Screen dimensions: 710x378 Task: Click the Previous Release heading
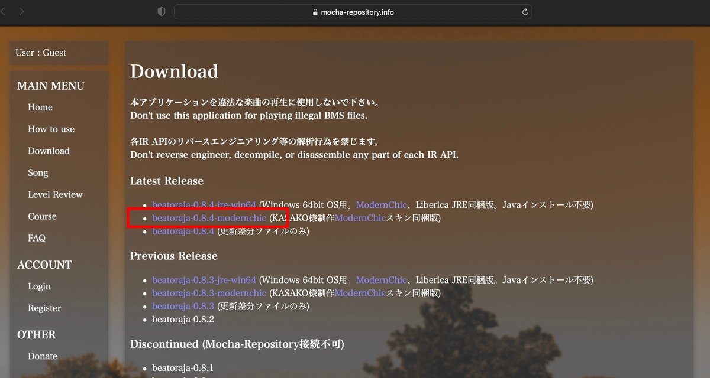pos(174,256)
